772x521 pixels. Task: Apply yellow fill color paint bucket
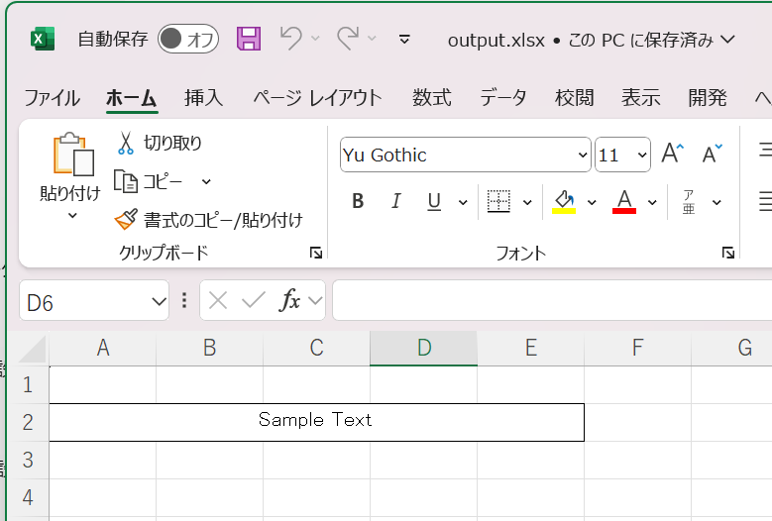pos(564,201)
